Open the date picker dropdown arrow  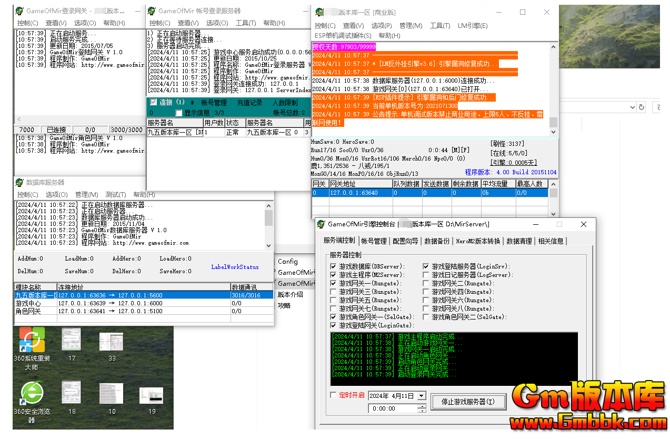(421, 396)
